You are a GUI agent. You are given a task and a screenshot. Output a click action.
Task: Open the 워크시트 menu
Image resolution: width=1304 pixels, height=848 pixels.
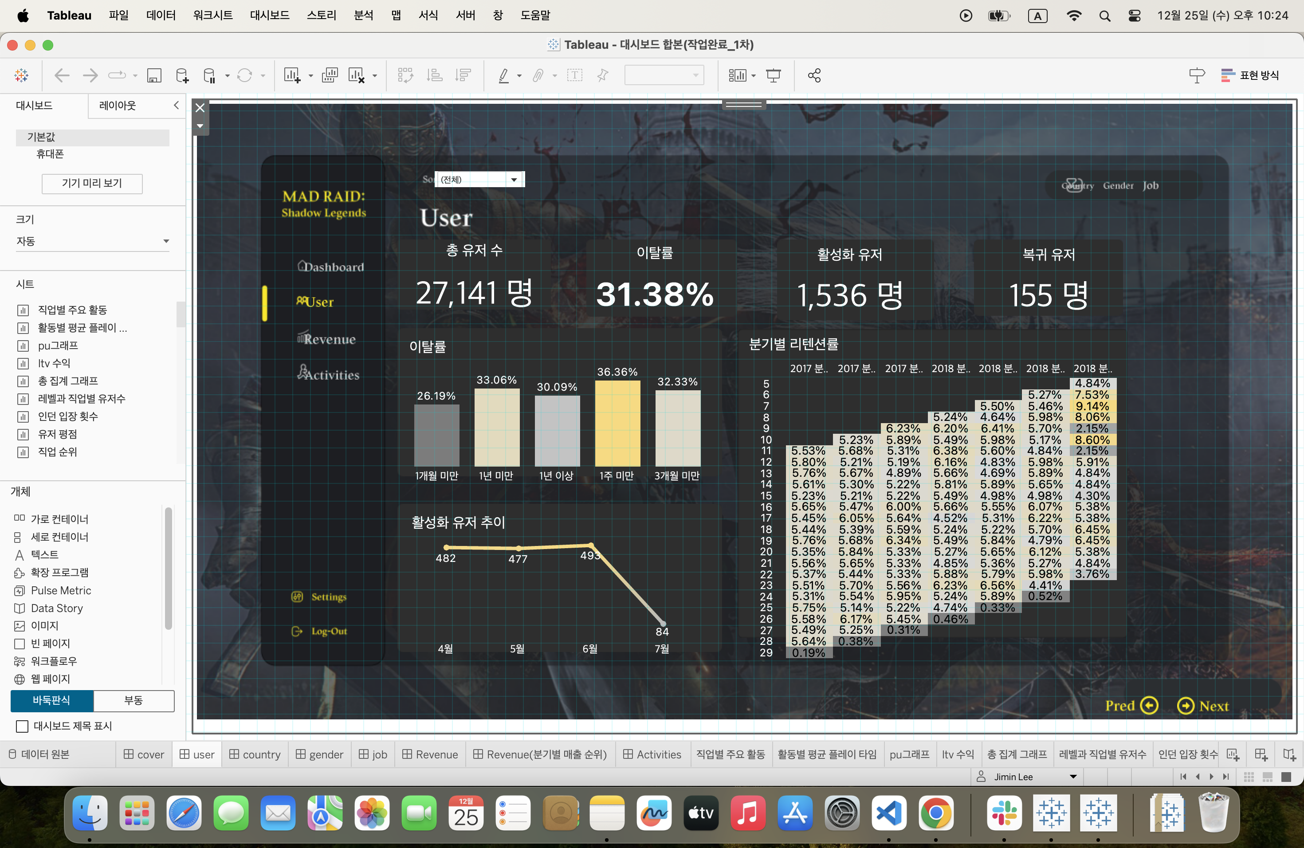coord(212,16)
